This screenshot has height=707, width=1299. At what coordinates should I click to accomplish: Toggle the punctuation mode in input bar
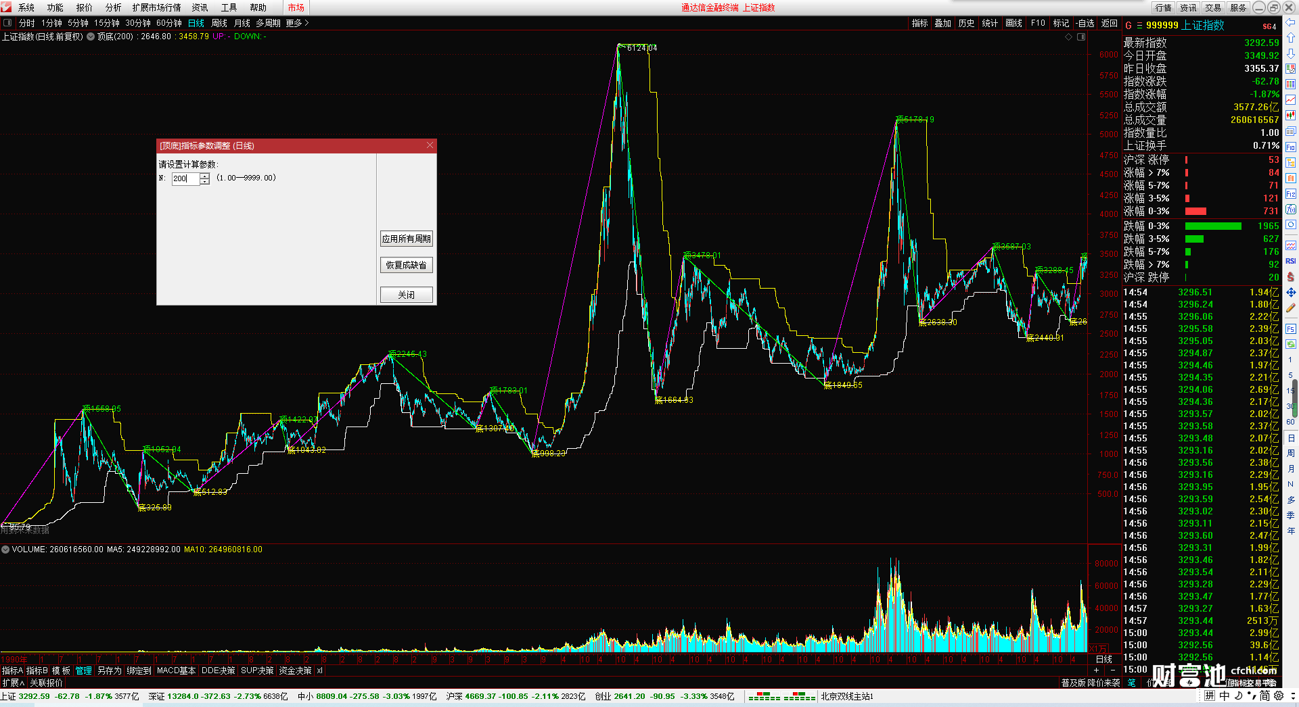[1251, 696]
